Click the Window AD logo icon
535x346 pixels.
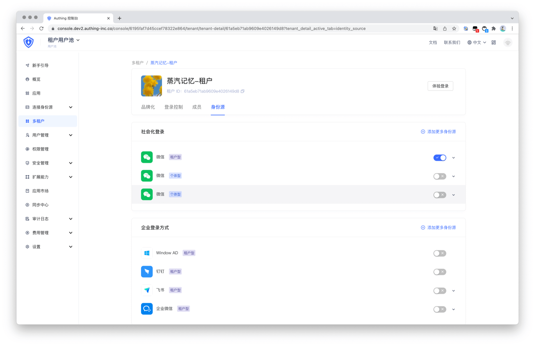(147, 253)
